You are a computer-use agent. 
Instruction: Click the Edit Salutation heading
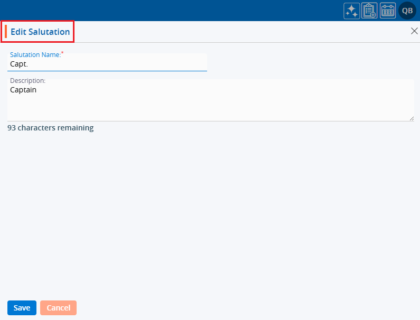coord(40,32)
